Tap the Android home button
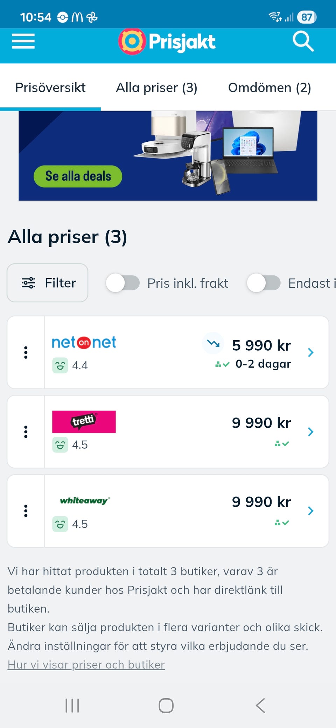Screen dimensions: 336x728 [x=166, y=706]
